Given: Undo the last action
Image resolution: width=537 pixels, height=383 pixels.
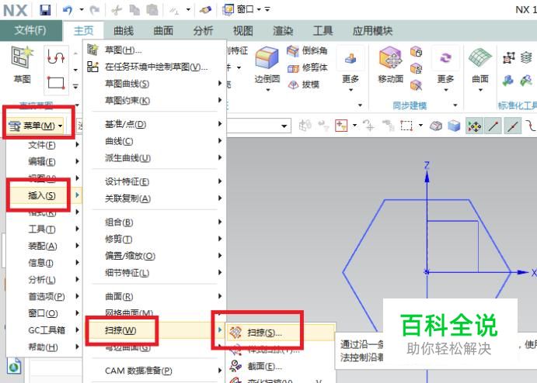Looking at the screenshot, I should click(x=67, y=10).
